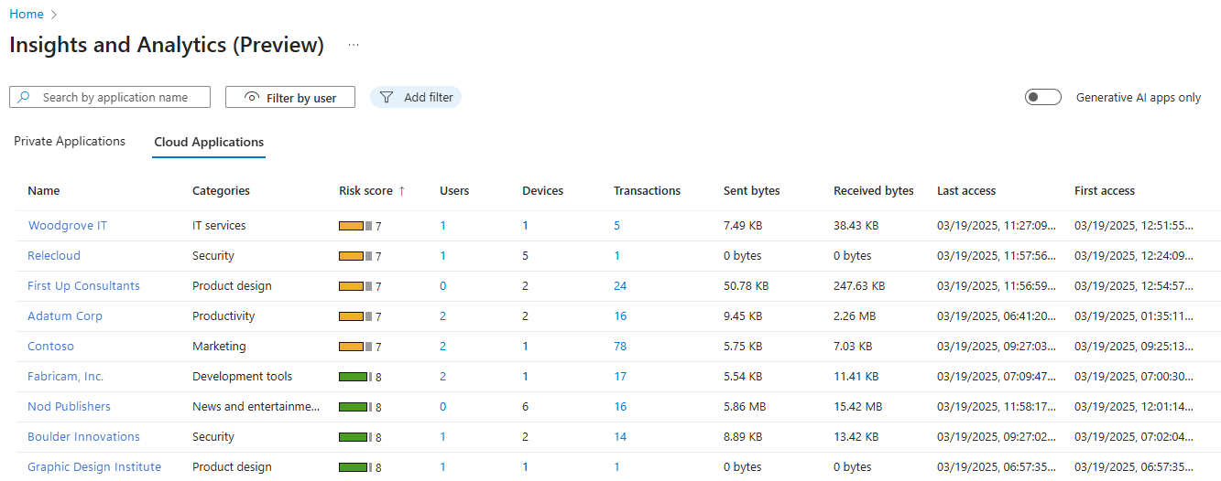The width and height of the screenshot is (1221, 481).
Task: Click the eye icon in Filter by user
Action: (251, 97)
